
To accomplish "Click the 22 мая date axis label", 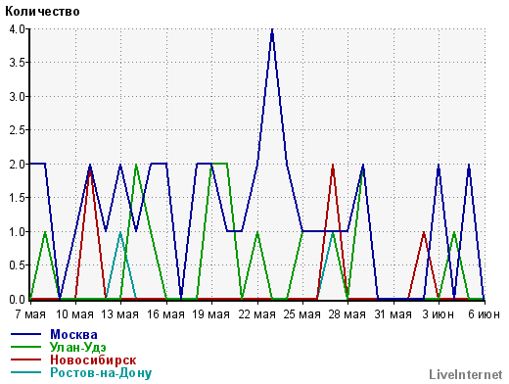I will [x=257, y=314].
